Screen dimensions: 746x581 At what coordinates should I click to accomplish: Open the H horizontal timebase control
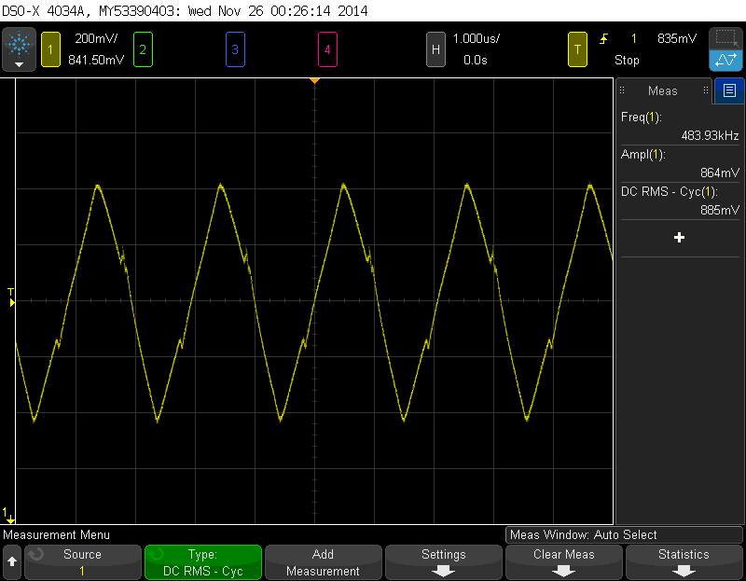pyautogui.click(x=435, y=48)
